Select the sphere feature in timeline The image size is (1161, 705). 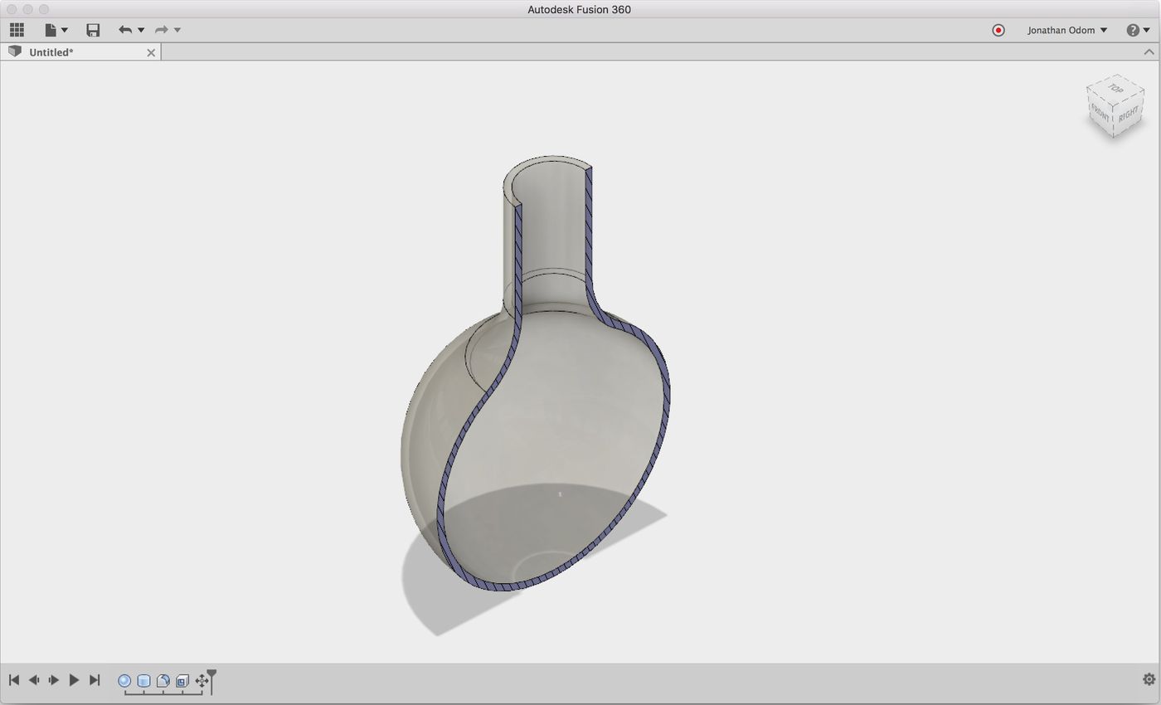pos(124,681)
